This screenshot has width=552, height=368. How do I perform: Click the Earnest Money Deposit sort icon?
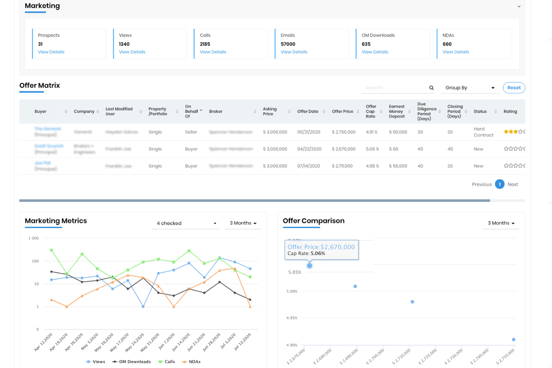[409, 111]
